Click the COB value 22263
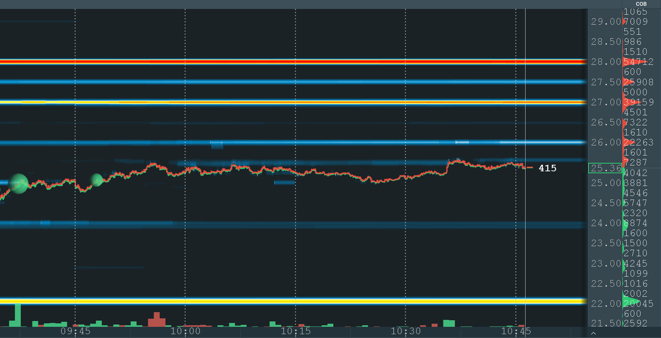Screen dimensions: 661x338 click(x=638, y=143)
